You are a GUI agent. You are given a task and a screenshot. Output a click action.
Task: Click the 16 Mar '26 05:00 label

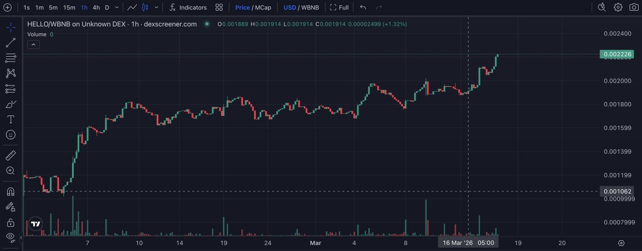(x=469, y=243)
